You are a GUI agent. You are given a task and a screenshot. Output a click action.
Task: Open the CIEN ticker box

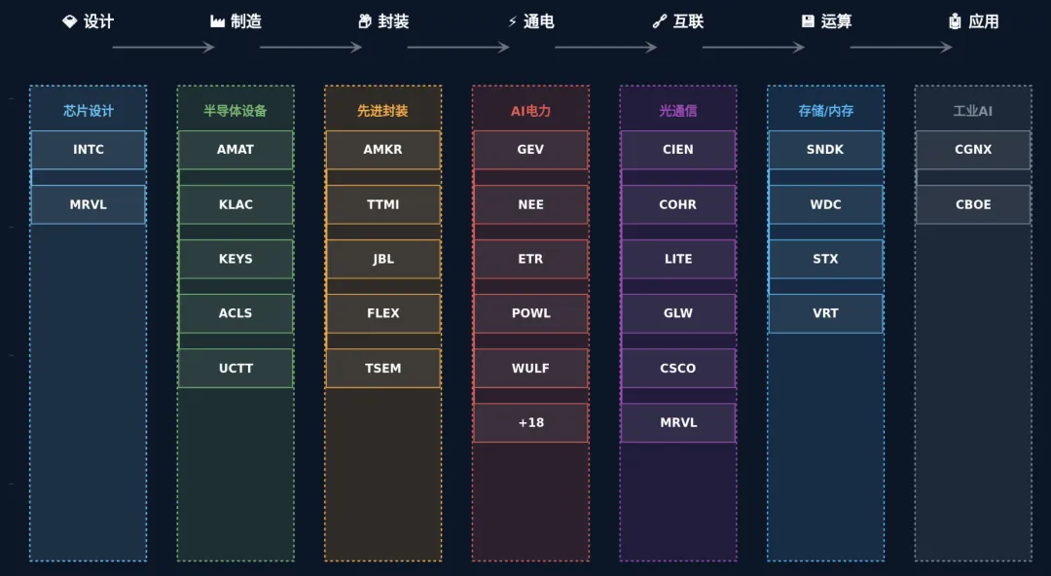pos(678,150)
